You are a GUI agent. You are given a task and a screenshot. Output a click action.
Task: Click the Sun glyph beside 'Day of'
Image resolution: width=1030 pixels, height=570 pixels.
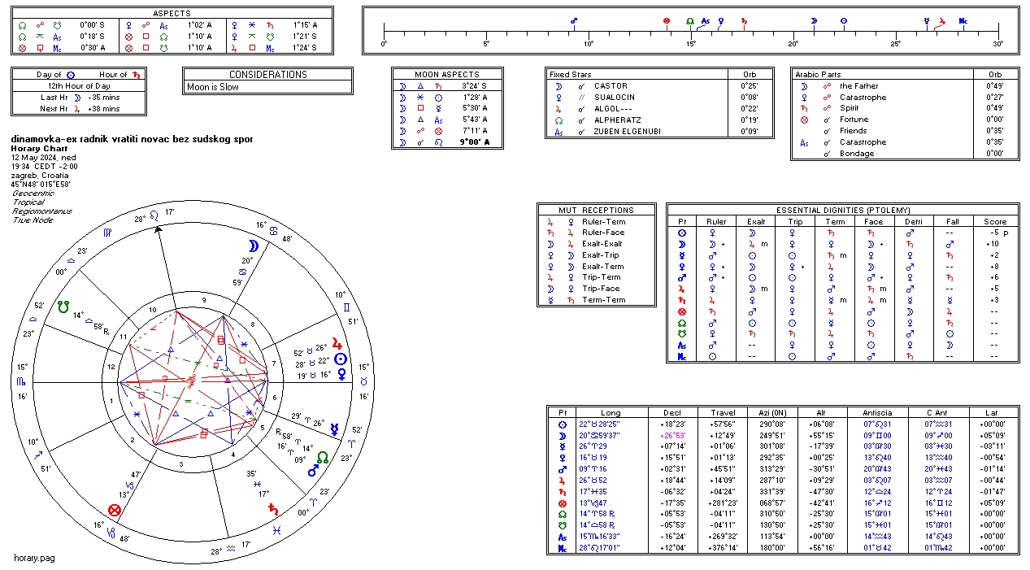pyautogui.click(x=70, y=75)
